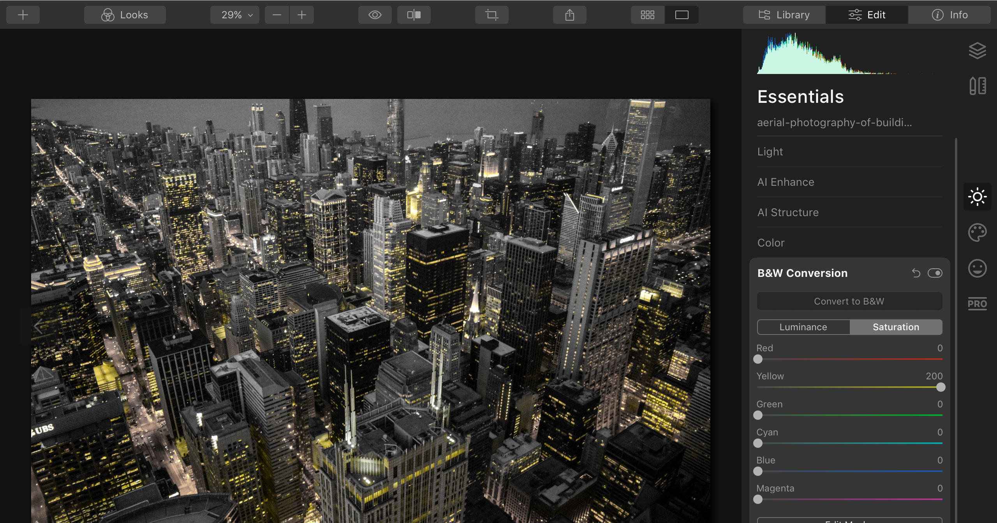Screen dimensions: 997x523
Task: Switch to the Luminance mode button
Action: [x=803, y=327]
